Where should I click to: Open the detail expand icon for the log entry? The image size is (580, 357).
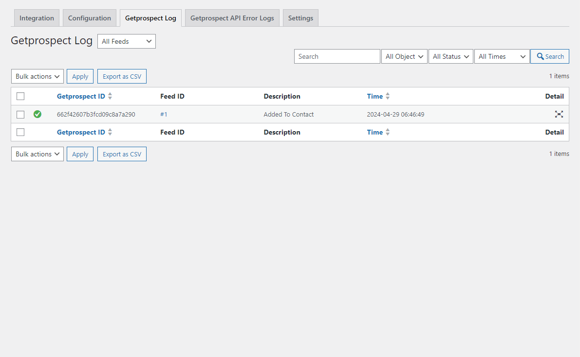point(559,114)
